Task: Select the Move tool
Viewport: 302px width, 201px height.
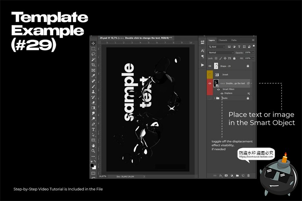Action: click(93, 43)
